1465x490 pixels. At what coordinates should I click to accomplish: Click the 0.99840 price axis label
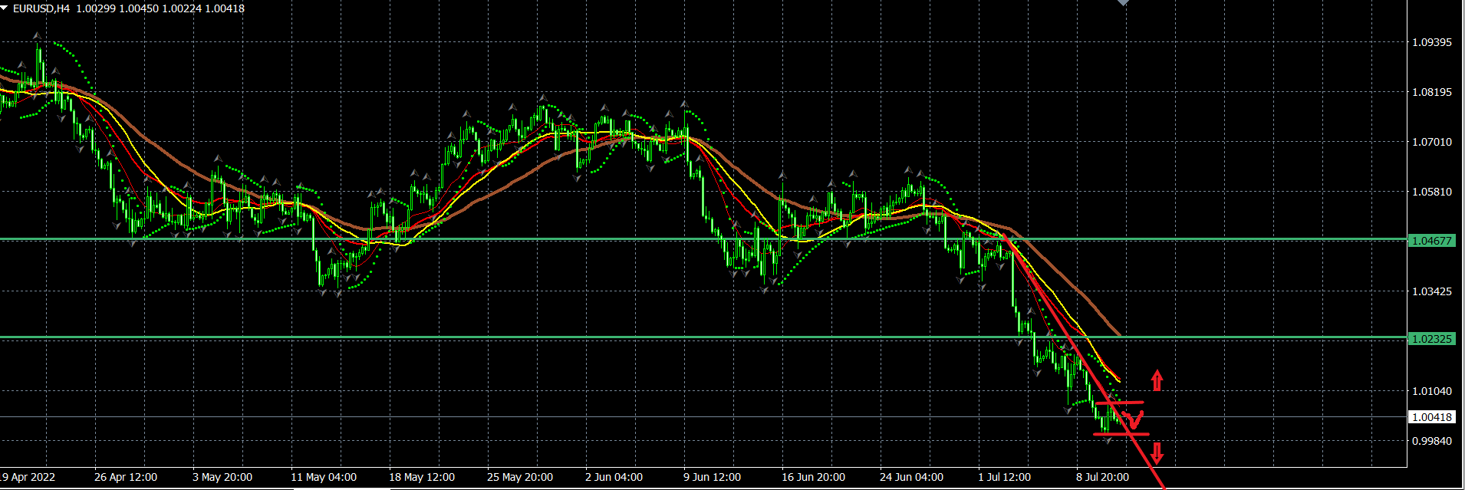click(x=1432, y=441)
